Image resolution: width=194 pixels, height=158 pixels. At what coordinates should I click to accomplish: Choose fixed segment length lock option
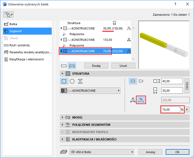point(133,100)
